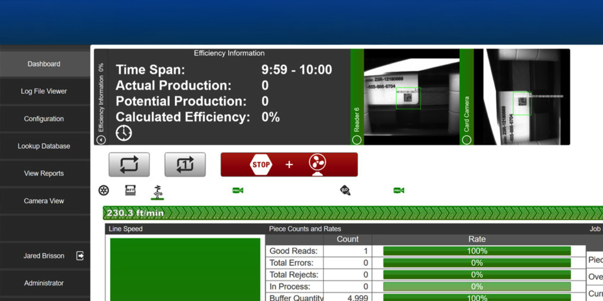This screenshot has height=301, width=603.
Task: Open Lookup Database section
Action: [44, 146]
